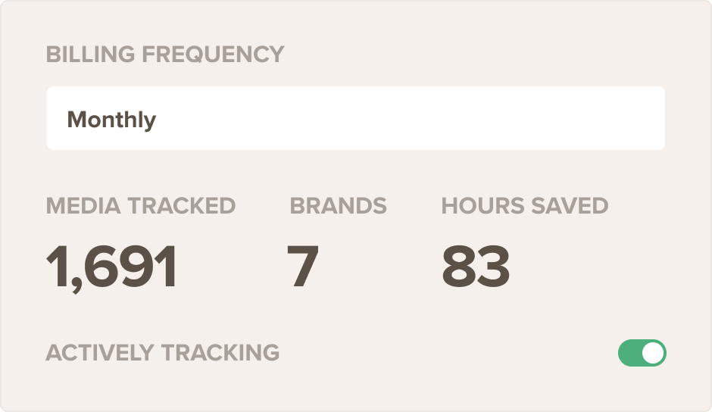Click the Brands statistic number
Screen dimensions: 712x412
(x=303, y=267)
